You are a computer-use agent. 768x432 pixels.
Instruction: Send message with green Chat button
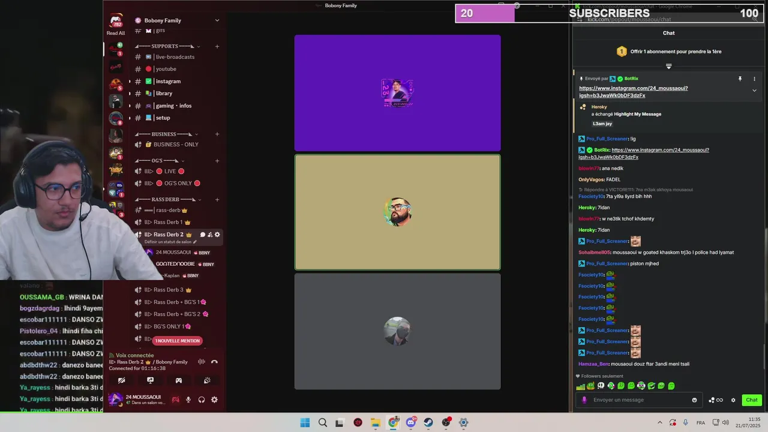coord(752,400)
